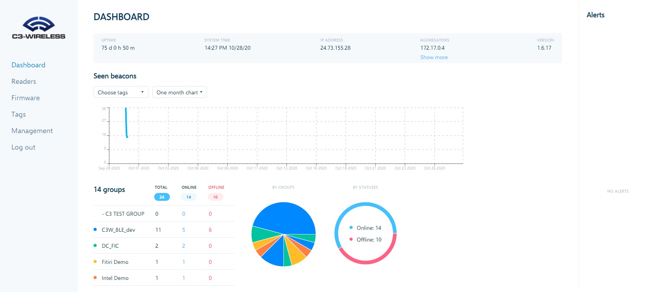Screen dimensions: 656x292
Task: Click Show more under Aggregators
Action: pos(434,57)
